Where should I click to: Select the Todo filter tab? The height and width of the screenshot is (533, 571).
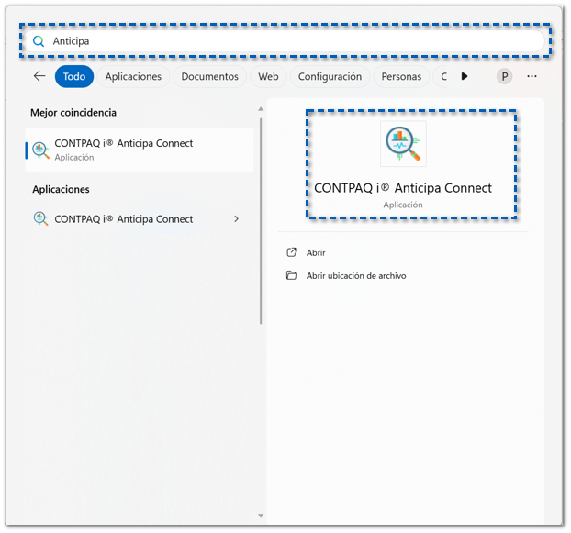point(74,76)
